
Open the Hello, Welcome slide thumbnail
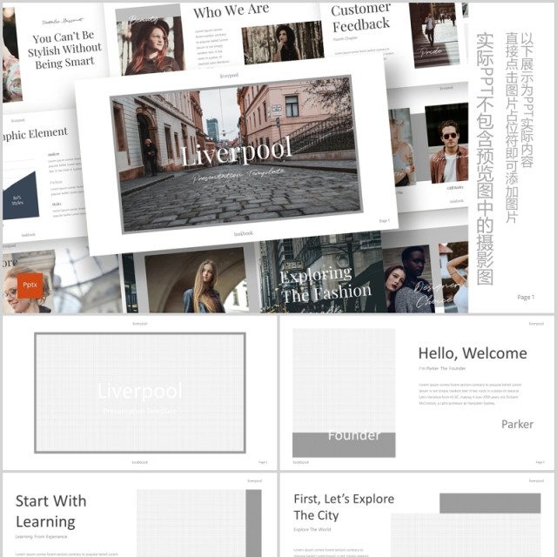(x=417, y=393)
